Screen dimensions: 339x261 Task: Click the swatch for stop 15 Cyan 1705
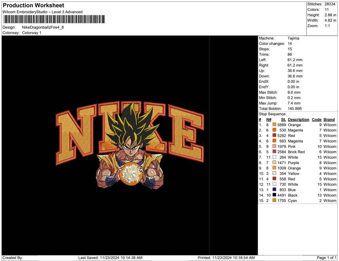274,200
